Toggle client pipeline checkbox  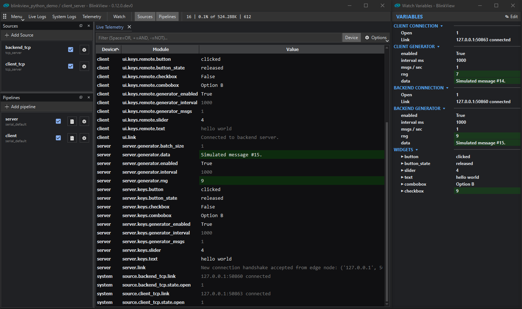tap(58, 138)
